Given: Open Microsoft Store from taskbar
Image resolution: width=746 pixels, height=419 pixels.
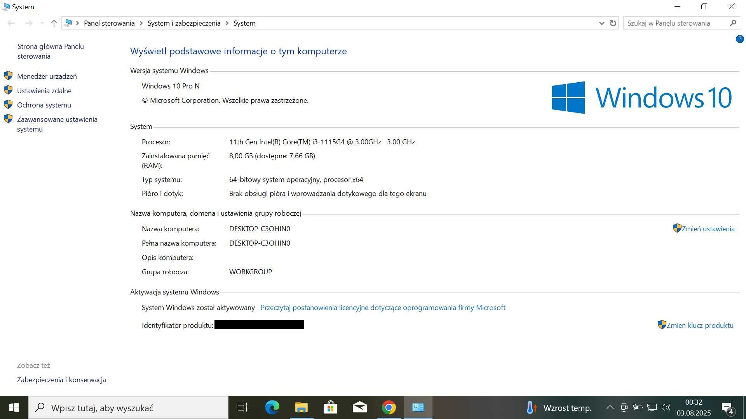Looking at the screenshot, I should point(331,407).
